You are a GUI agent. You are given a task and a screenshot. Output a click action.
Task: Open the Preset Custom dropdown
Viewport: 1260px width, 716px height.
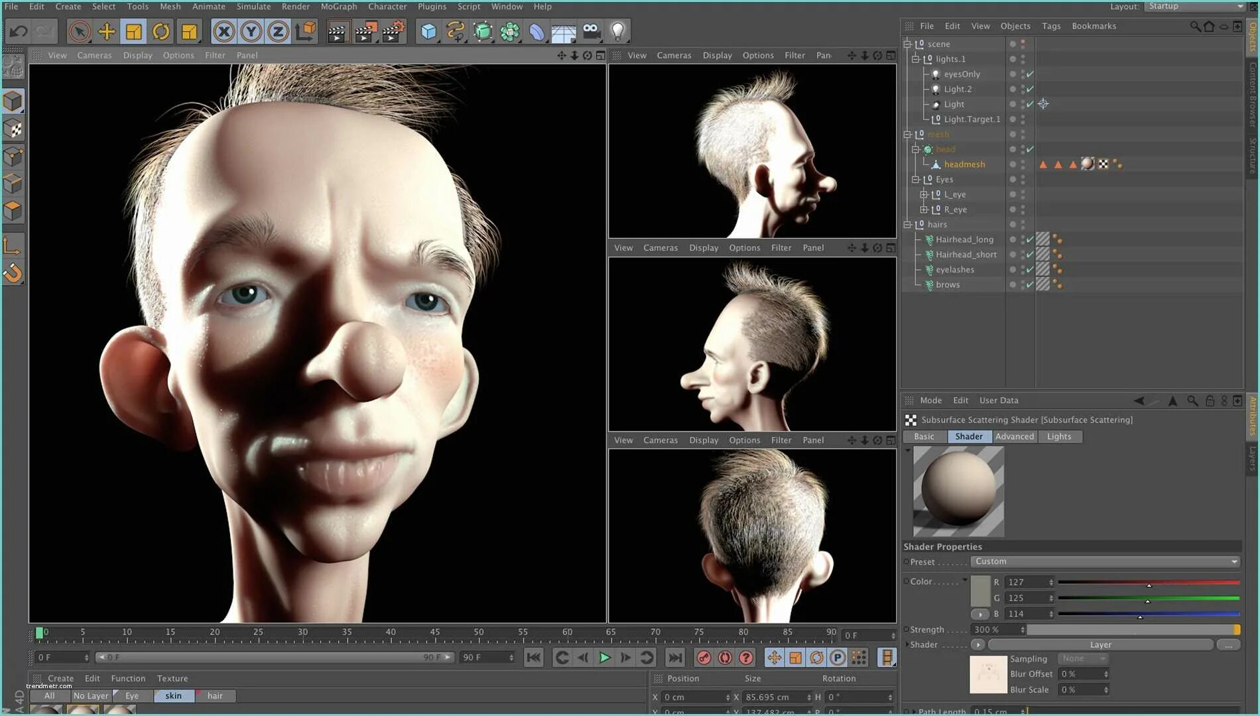pyautogui.click(x=1105, y=562)
